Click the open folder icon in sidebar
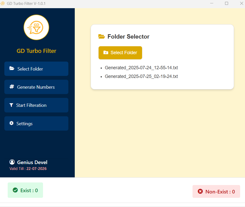 coord(12,68)
